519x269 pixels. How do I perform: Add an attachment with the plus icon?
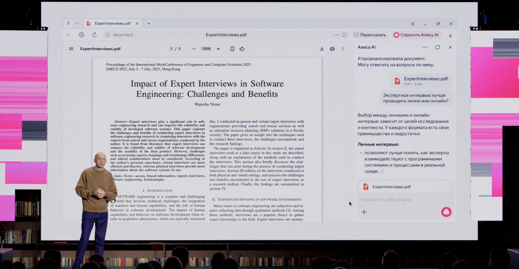364,212
